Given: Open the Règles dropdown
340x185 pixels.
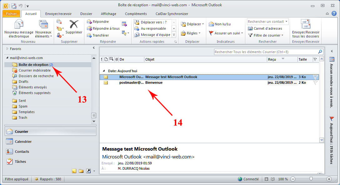Looking at the screenshot, I should (191, 33).
